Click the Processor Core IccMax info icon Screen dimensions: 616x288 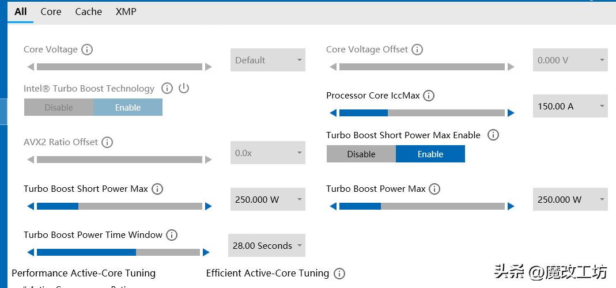coord(429,96)
